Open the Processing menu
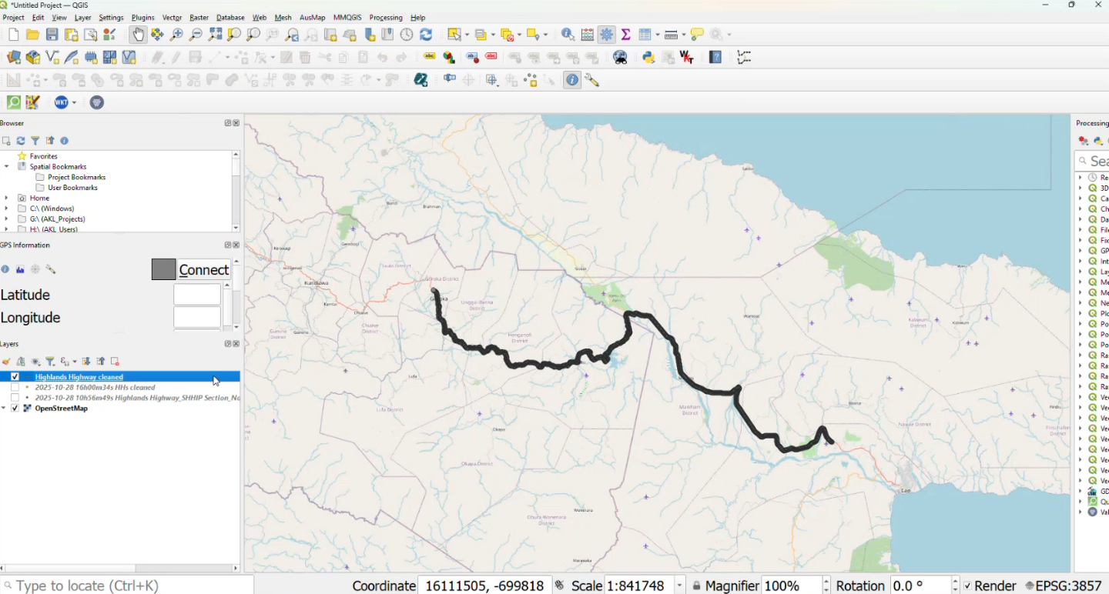This screenshot has width=1109, height=594. [385, 18]
